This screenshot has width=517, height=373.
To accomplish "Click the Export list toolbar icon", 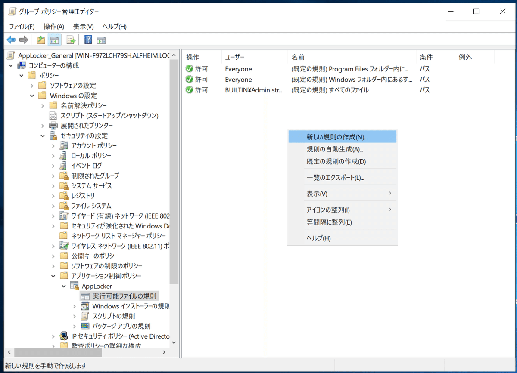I will click(71, 40).
